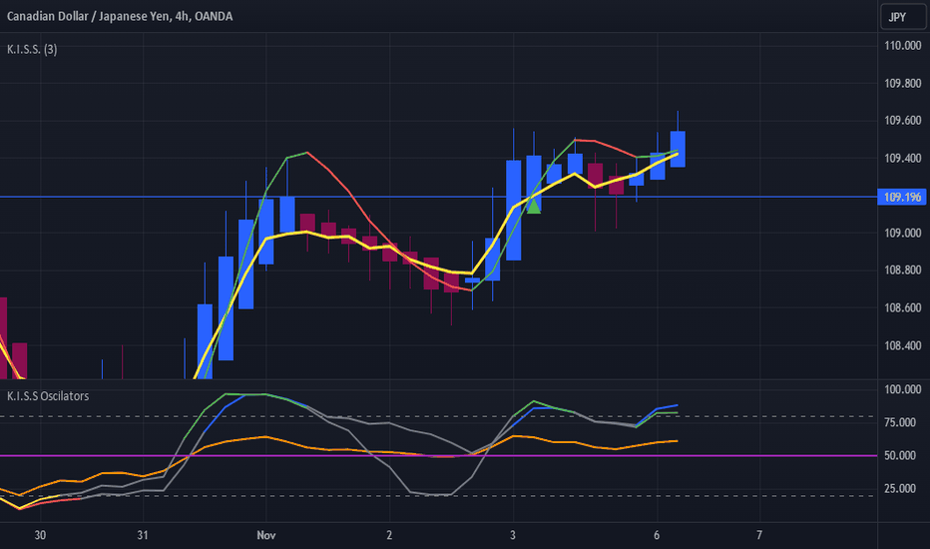Open the K.I.S.S Oscilators indicator legend
This screenshot has height=549, width=930.
(x=48, y=396)
